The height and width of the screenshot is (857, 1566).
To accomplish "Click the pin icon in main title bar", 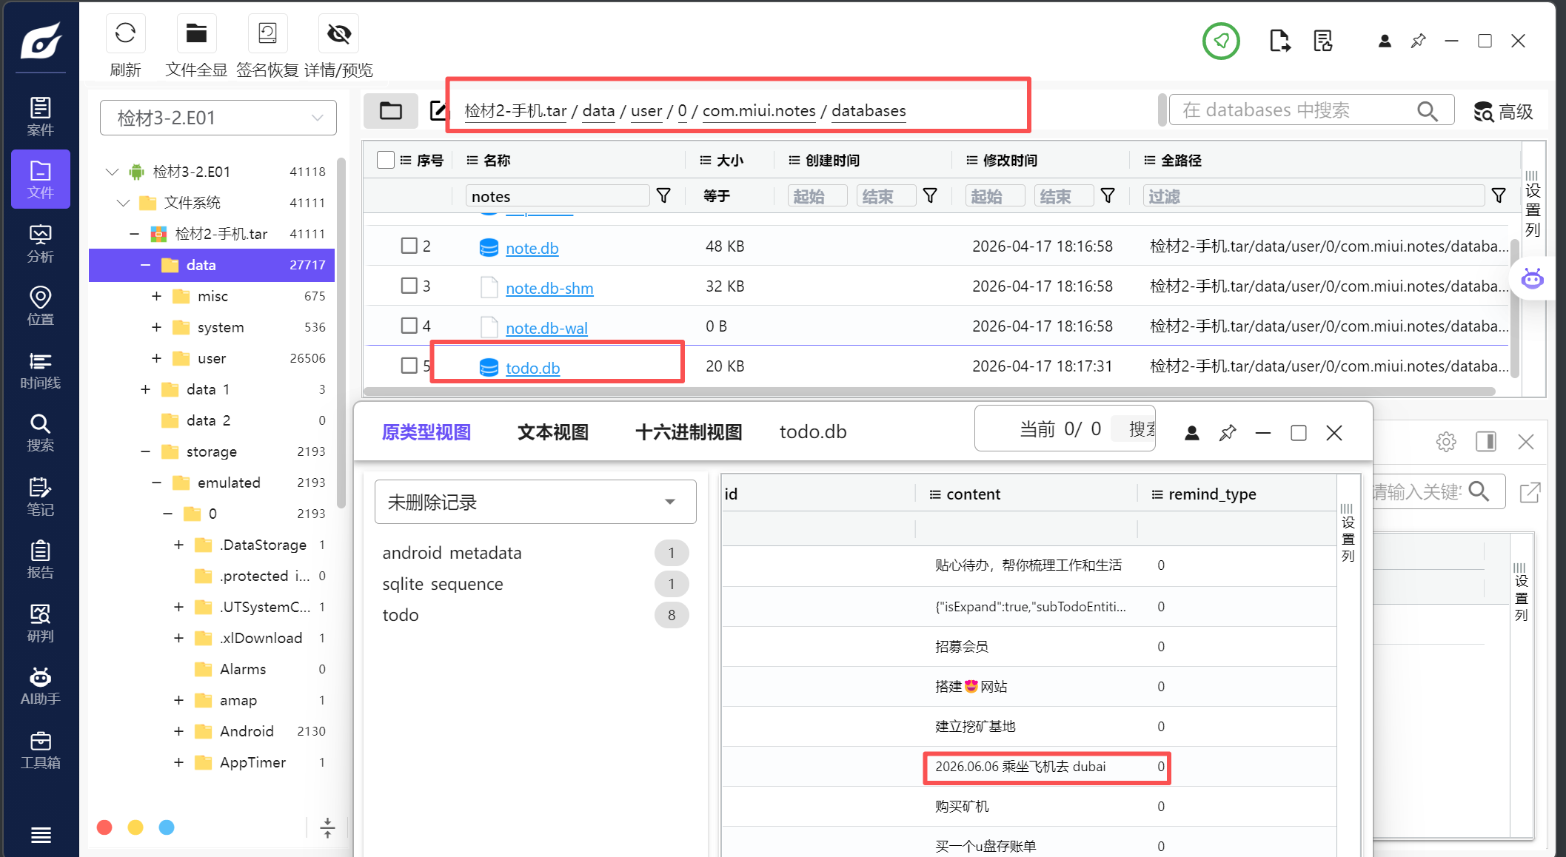I will pos(1418,41).
